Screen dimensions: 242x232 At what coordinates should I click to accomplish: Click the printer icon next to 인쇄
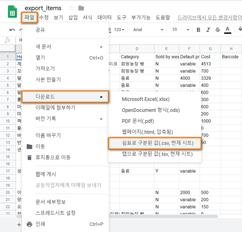coord(30,224)
